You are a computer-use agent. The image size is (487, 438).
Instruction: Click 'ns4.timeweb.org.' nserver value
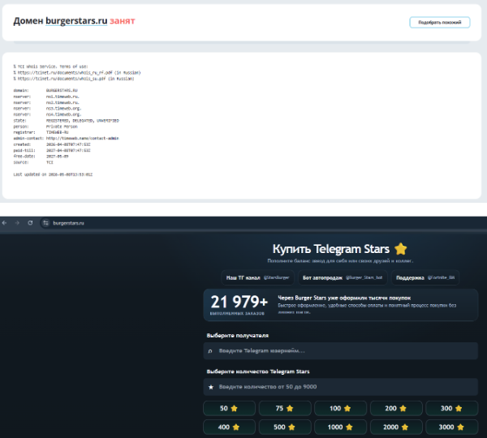point(63,114)
